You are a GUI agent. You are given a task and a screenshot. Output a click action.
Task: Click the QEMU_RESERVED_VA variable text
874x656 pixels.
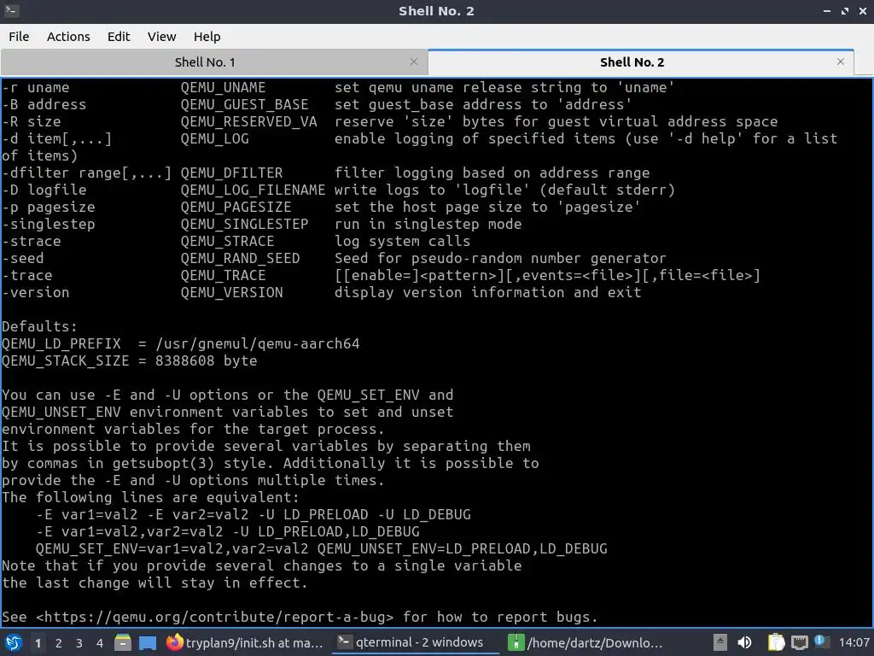pos(248,121)
